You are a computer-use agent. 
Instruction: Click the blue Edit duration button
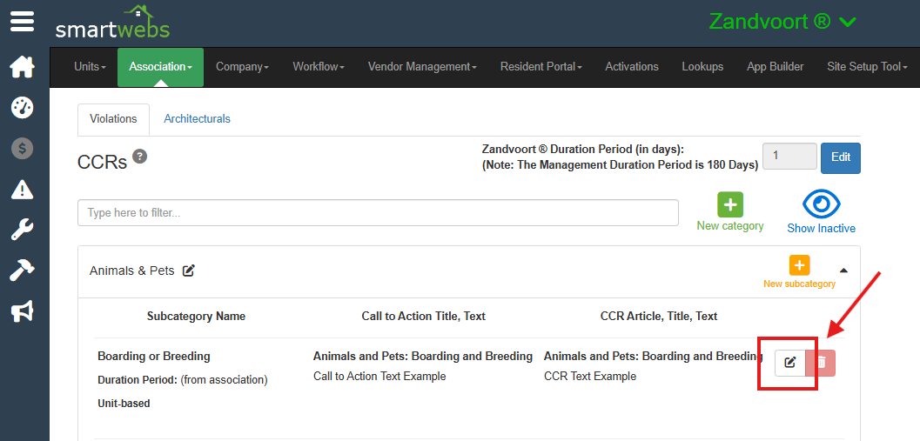point(840,157)
